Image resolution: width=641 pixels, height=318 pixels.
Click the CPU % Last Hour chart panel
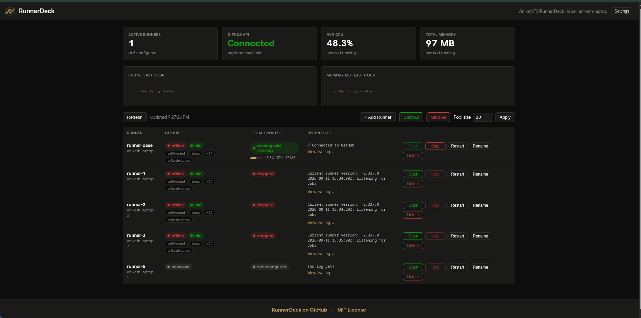pyautogui.click(x=220, y=86)
